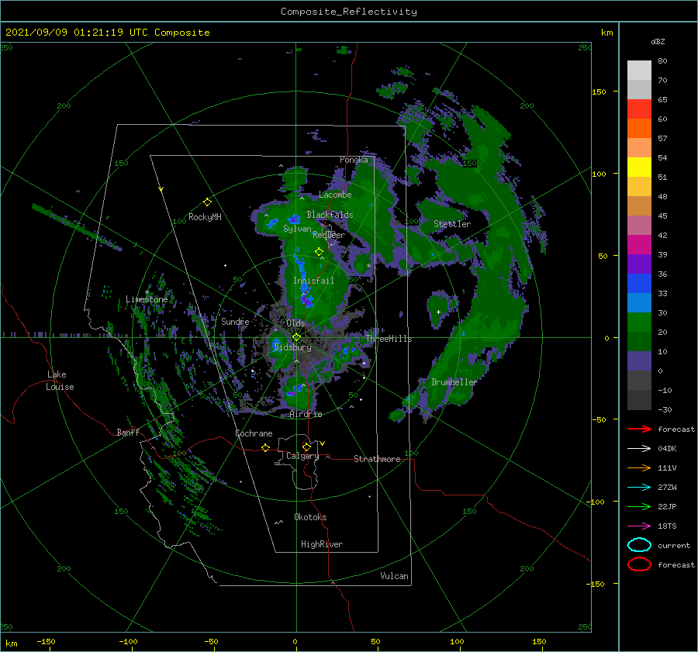
Task: Pick the yellow 51-54 dBZ swatch
Action: click(x=639, y=167)
